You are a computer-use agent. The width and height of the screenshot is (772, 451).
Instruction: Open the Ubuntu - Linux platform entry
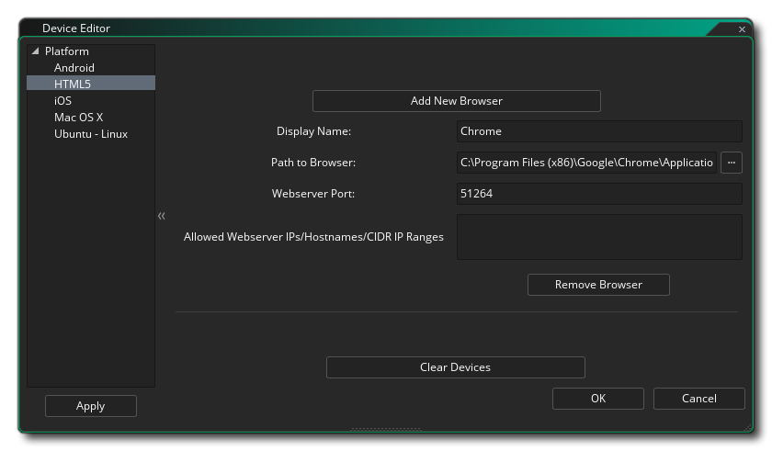click(90, 134)
